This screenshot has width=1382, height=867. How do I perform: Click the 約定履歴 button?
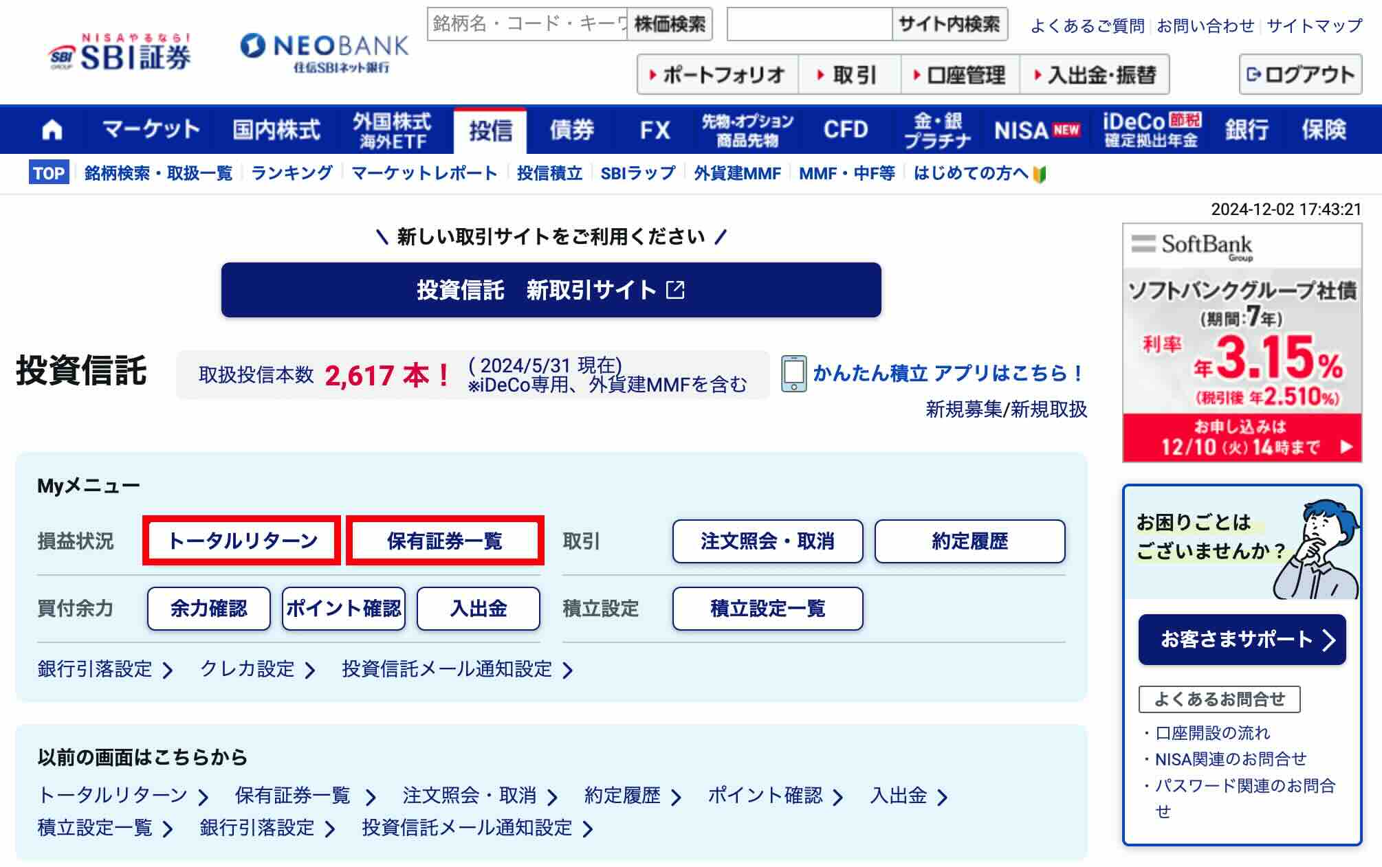(969, 541)
